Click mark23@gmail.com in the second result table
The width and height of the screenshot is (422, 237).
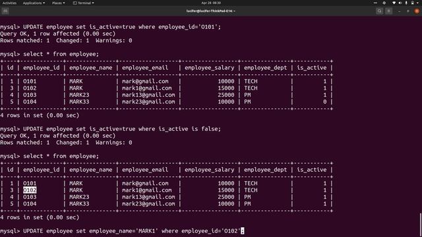148,204
